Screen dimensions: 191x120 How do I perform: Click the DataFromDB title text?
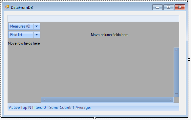(22, 8)
